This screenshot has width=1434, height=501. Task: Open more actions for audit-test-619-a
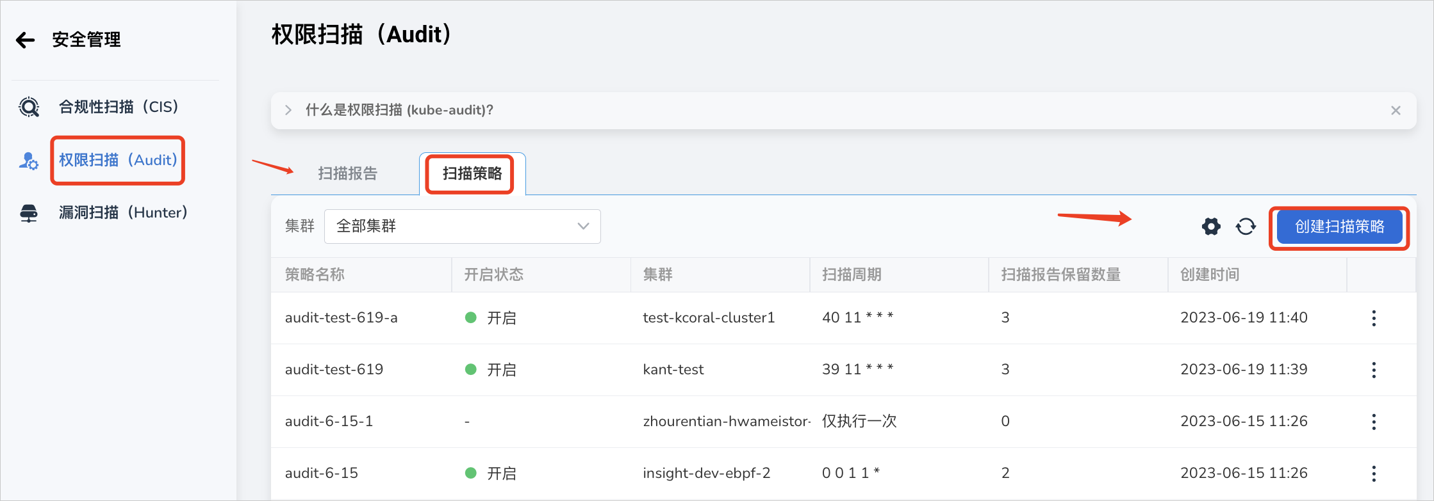click(x=1374, y=318)
